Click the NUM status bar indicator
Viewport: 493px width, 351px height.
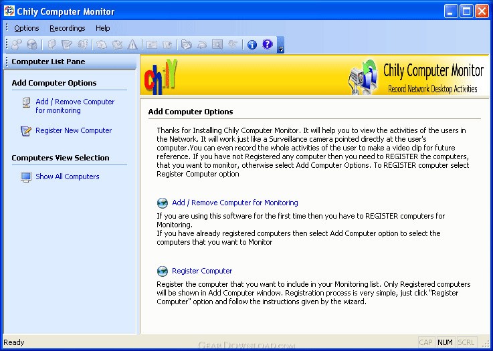coord(445,342)
